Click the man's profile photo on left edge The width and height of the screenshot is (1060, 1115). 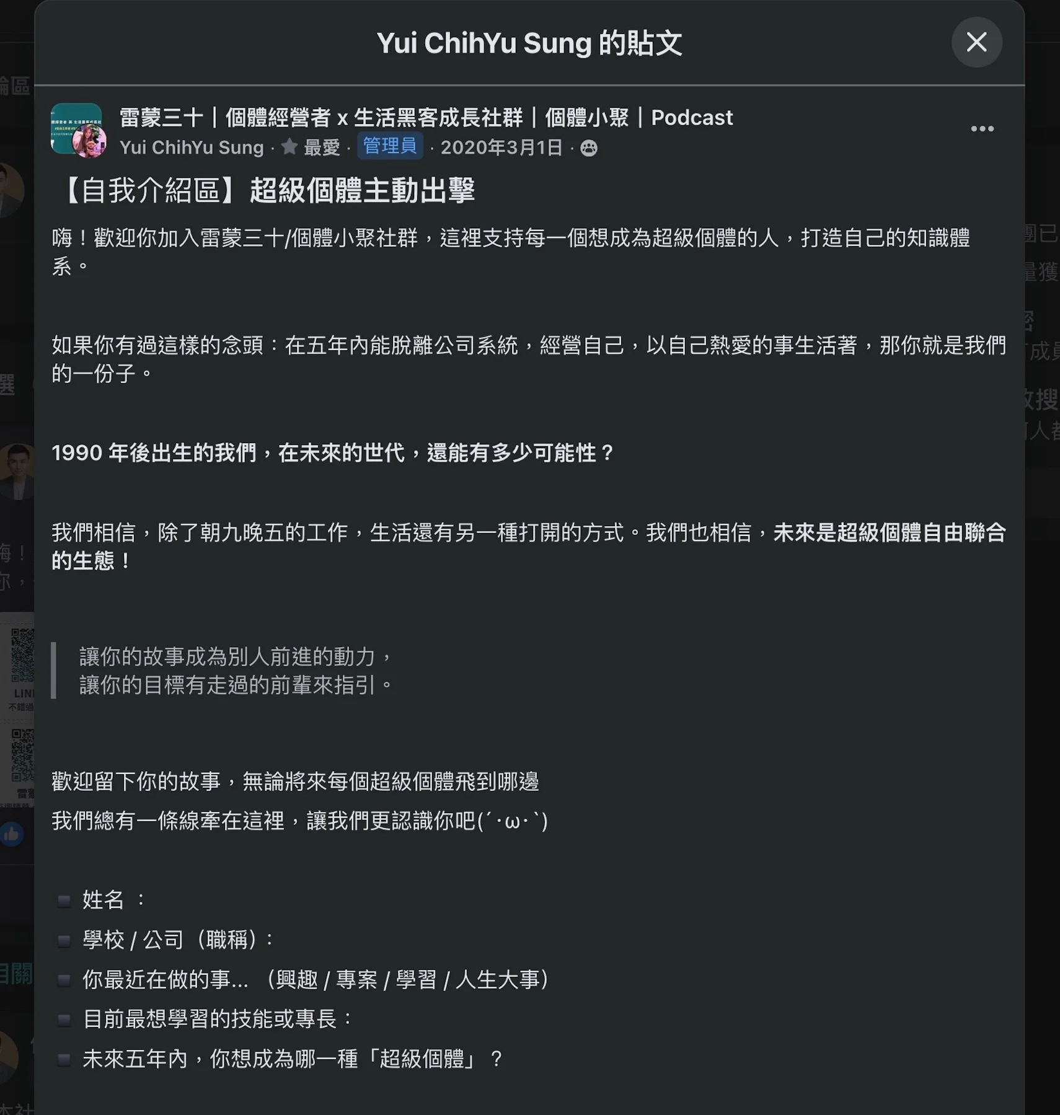coord(17,471)
